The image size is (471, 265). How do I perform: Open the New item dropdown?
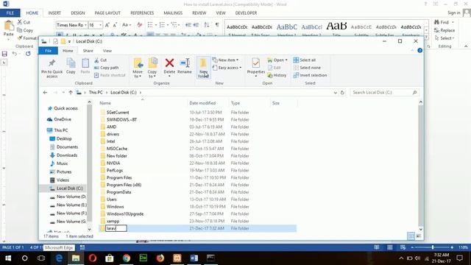pos(237,60)
